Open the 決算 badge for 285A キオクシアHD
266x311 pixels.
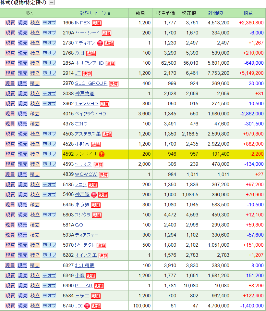coord(110,63)
